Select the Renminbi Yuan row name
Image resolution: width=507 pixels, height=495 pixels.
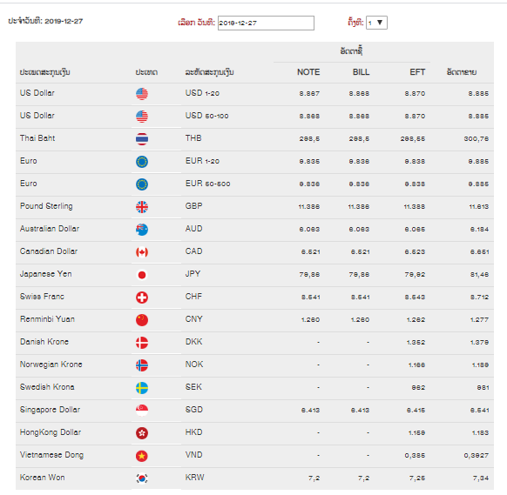[47, 319]
